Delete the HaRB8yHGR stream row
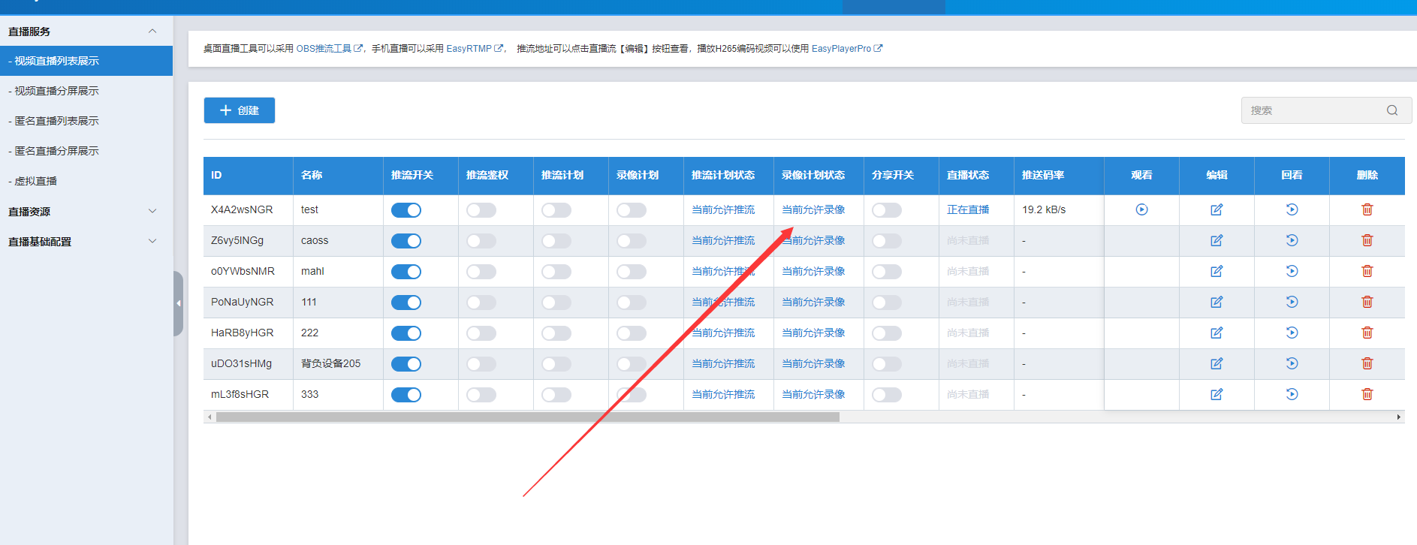1417x545 pixels. (x=1367, y=333)
